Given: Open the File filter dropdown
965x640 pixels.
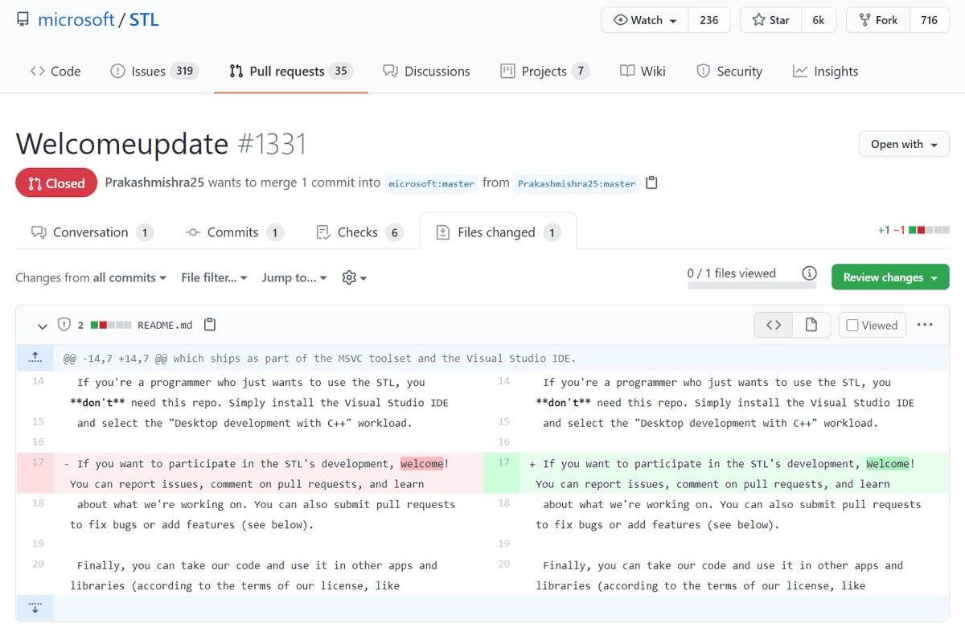Looking at the screenshot, I should point(214,277).
